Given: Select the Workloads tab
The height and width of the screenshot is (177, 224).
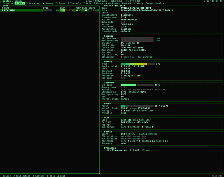Looking at the screenshot, I should 113,3.
